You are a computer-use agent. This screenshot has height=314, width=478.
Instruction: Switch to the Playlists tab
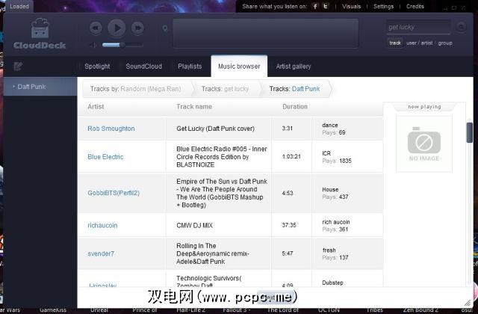click(x=190, y=67)
